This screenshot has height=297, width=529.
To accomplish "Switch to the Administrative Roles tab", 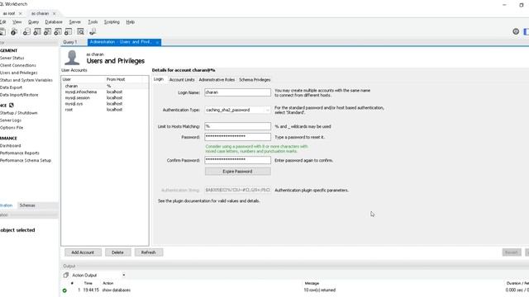I will tap(217, 80).
